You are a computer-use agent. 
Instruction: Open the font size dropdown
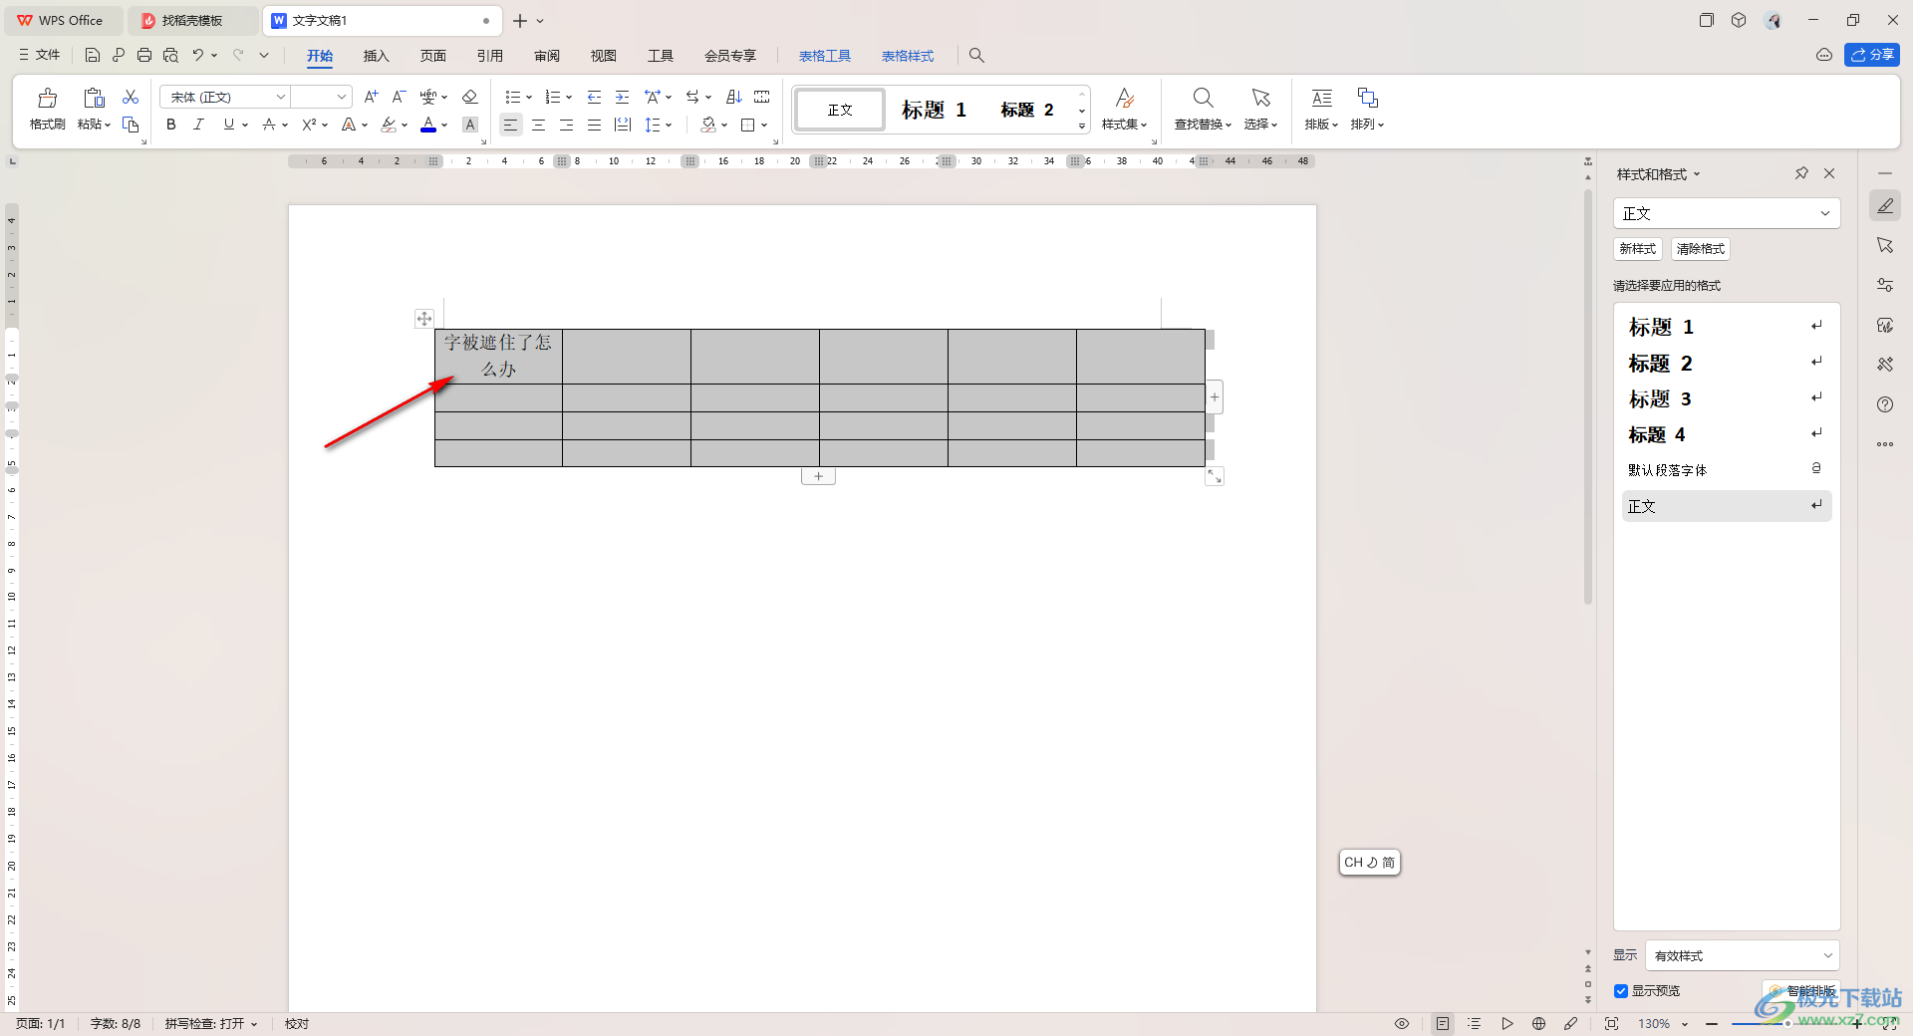click(342, 97)
